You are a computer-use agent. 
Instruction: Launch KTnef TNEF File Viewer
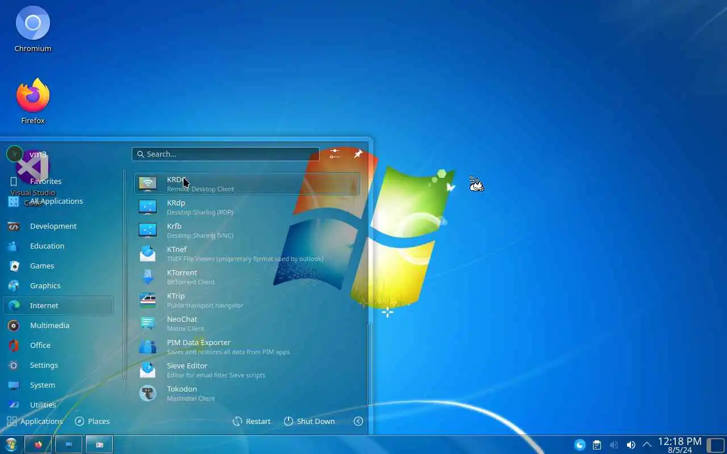(x=247, y=254)
